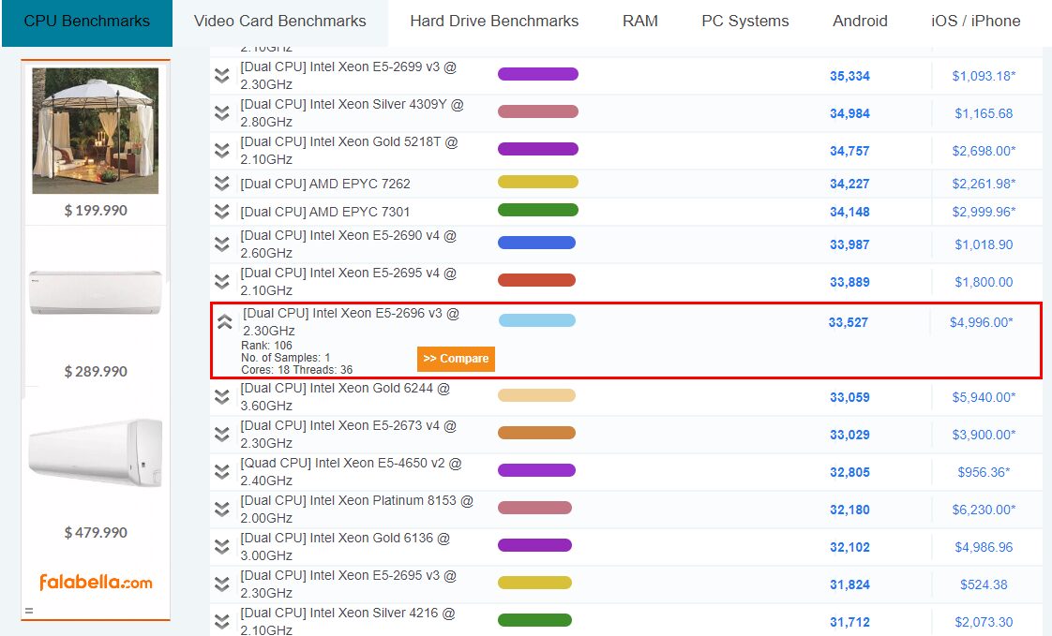Expand details for Xeon Gold 6244 row
The height and width of the screenshot is (636, 1052).
tap(222, 397)
